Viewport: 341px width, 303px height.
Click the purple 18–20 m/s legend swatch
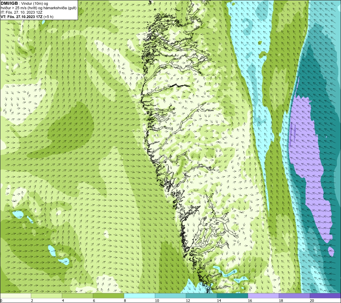(x=295, y=296)
